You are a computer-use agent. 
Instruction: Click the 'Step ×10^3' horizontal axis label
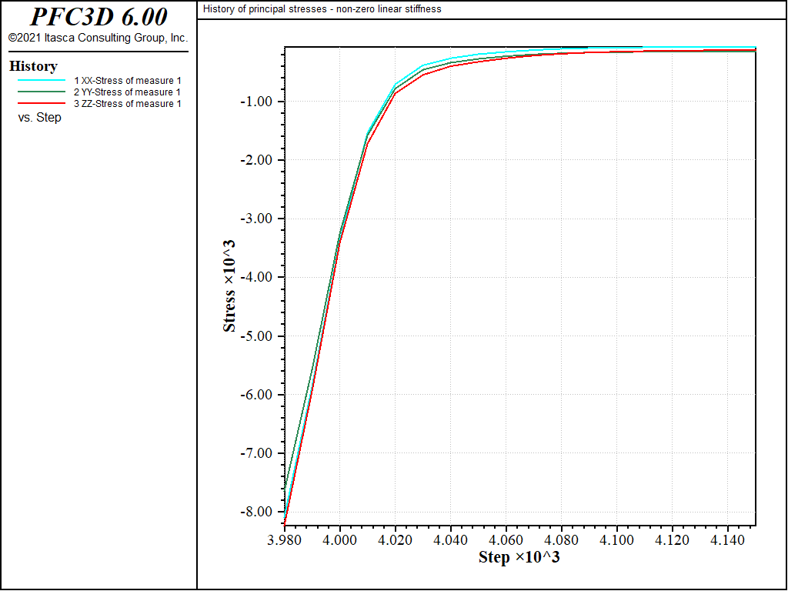tap(519, 557)
